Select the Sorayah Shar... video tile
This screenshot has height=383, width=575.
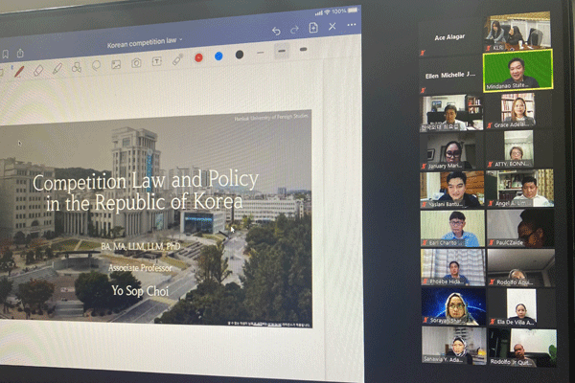[x=454, y=306]
